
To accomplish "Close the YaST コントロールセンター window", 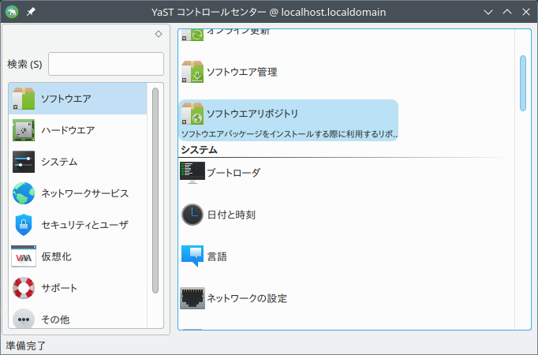I will tap(526, 12).
